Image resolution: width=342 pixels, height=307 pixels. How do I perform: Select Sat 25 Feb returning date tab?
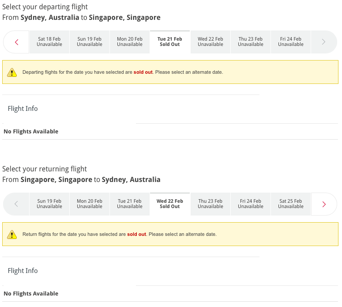[x=290, y=204]
